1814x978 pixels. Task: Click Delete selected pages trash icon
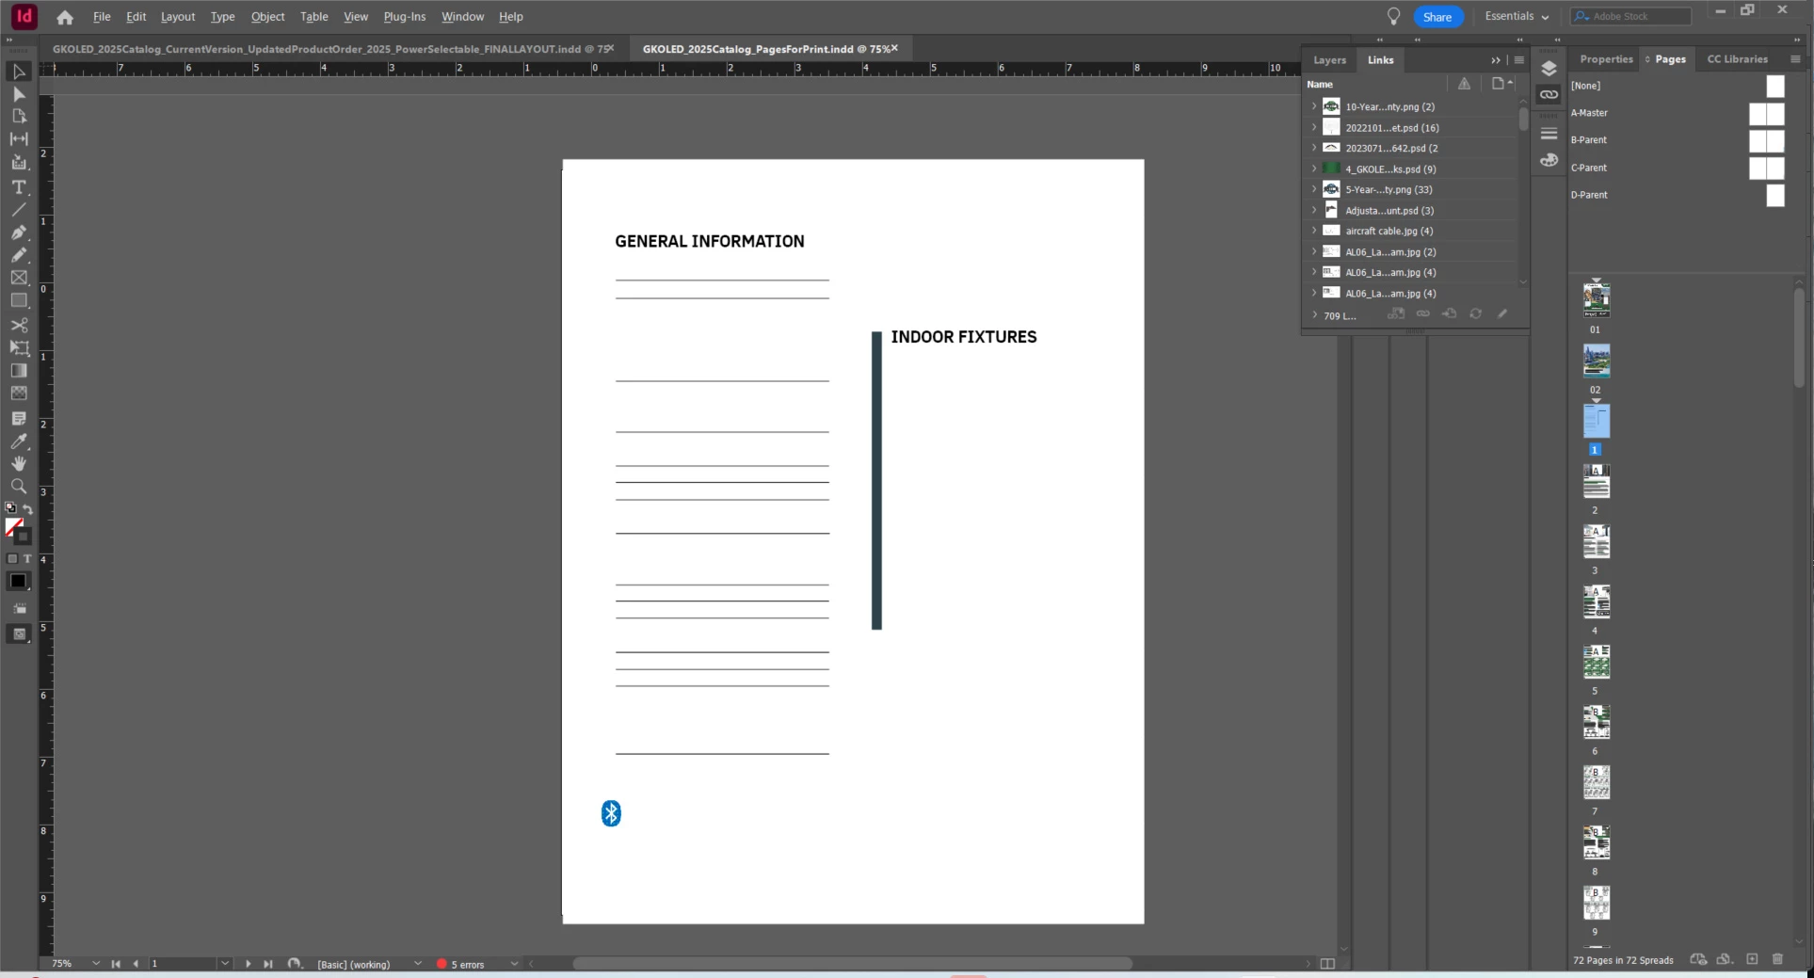[x=1777, y=959]
